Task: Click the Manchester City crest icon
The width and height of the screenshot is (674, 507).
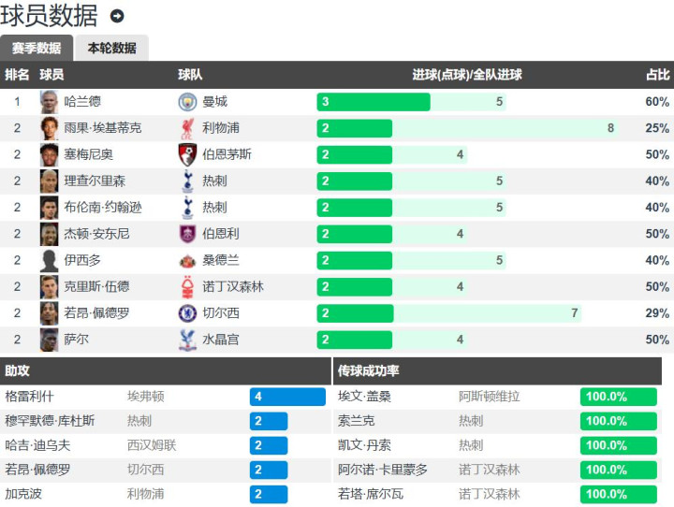Action: click(186, 102)
